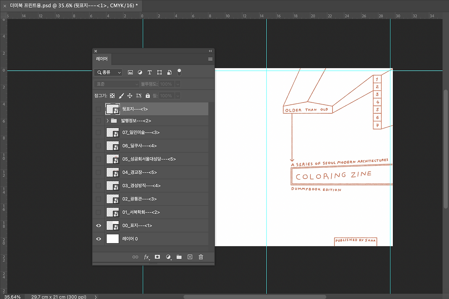Expand the 발행정보 layer group

[108, 121]
